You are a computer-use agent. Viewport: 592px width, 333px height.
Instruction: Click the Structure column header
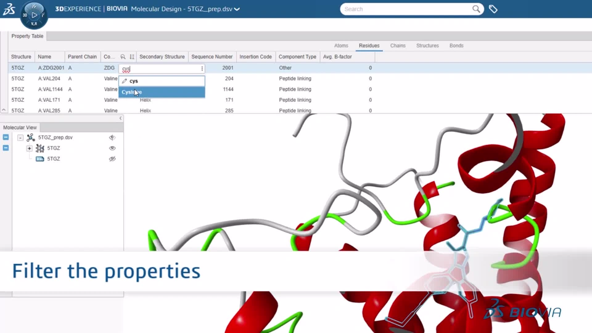click(21, 57)
